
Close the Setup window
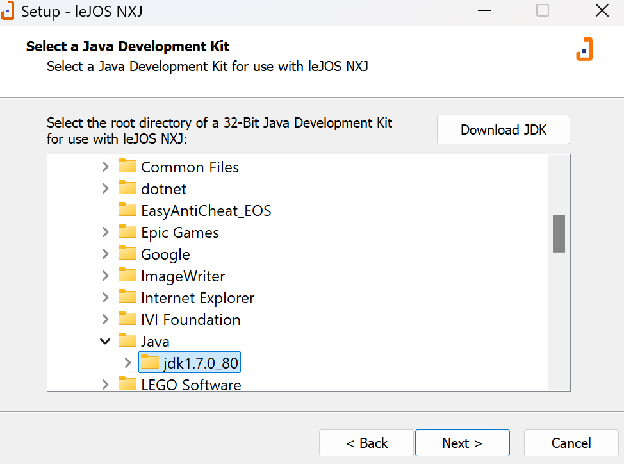(602, 11)
